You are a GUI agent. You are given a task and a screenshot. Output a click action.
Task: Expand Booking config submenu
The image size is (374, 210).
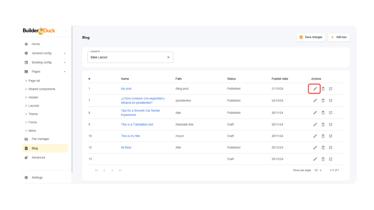(x=65, y=62)
